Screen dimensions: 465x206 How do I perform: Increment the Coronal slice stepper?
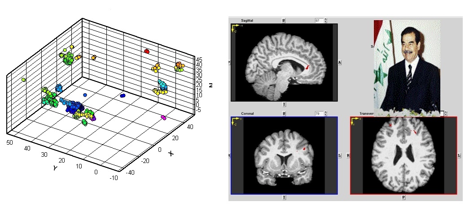(325, 112)
